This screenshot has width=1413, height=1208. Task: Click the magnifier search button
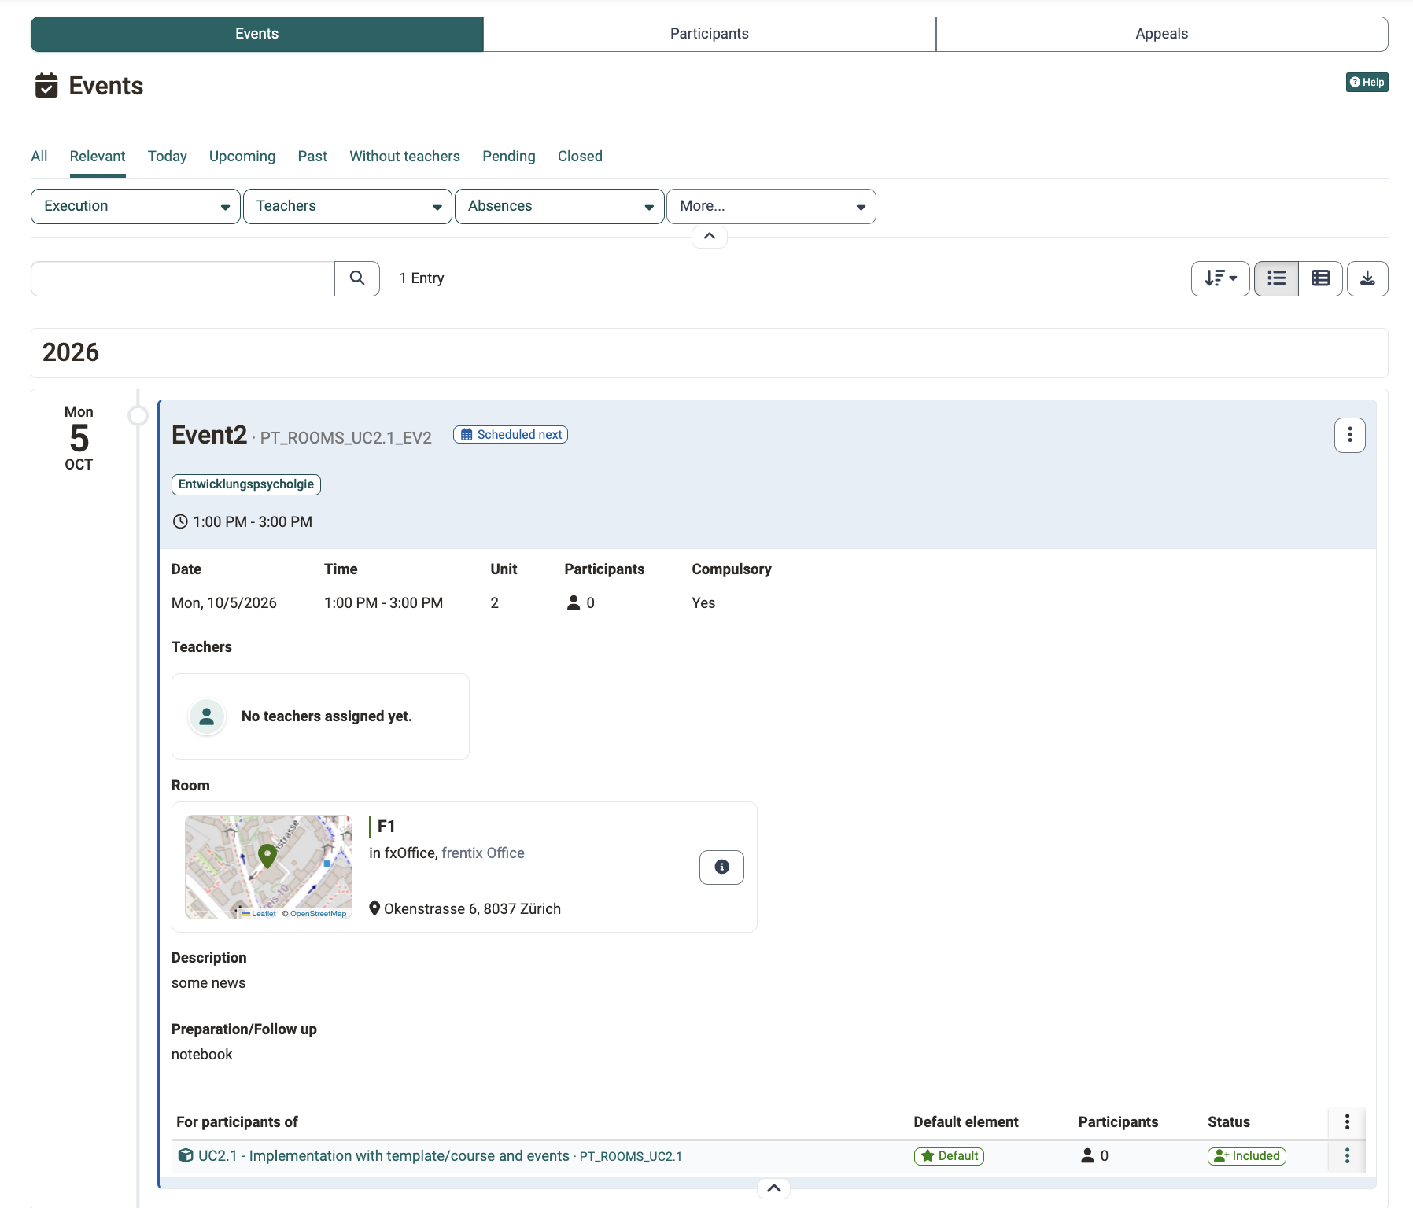point(357,278)
